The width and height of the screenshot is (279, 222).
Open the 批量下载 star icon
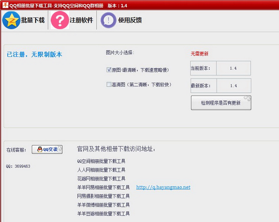click(11, 20)
